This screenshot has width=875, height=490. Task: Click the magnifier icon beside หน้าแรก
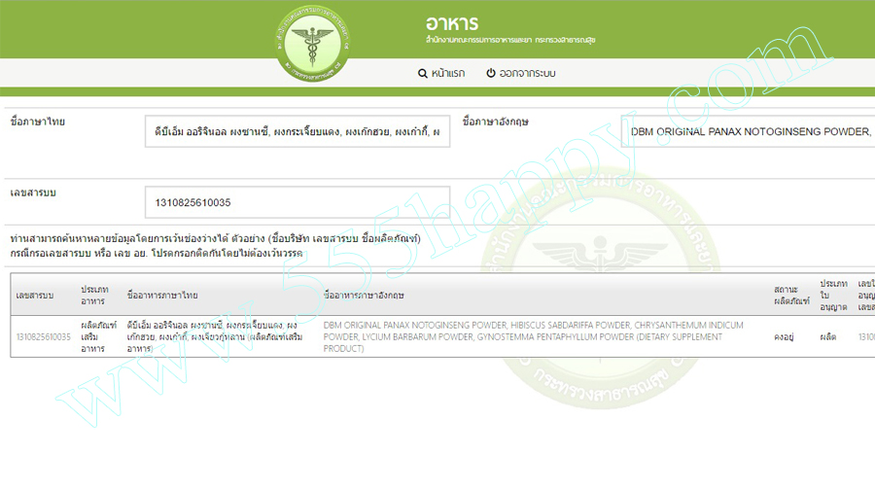point(423,74)
